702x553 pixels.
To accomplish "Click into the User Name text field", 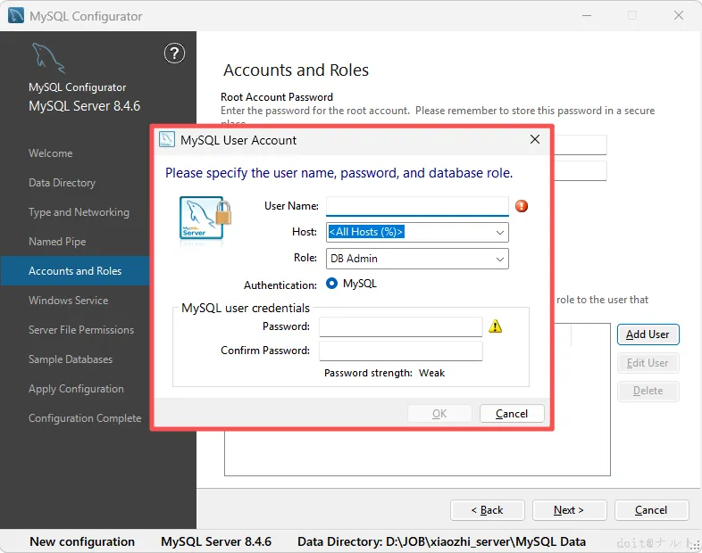I will click(416, 206).
